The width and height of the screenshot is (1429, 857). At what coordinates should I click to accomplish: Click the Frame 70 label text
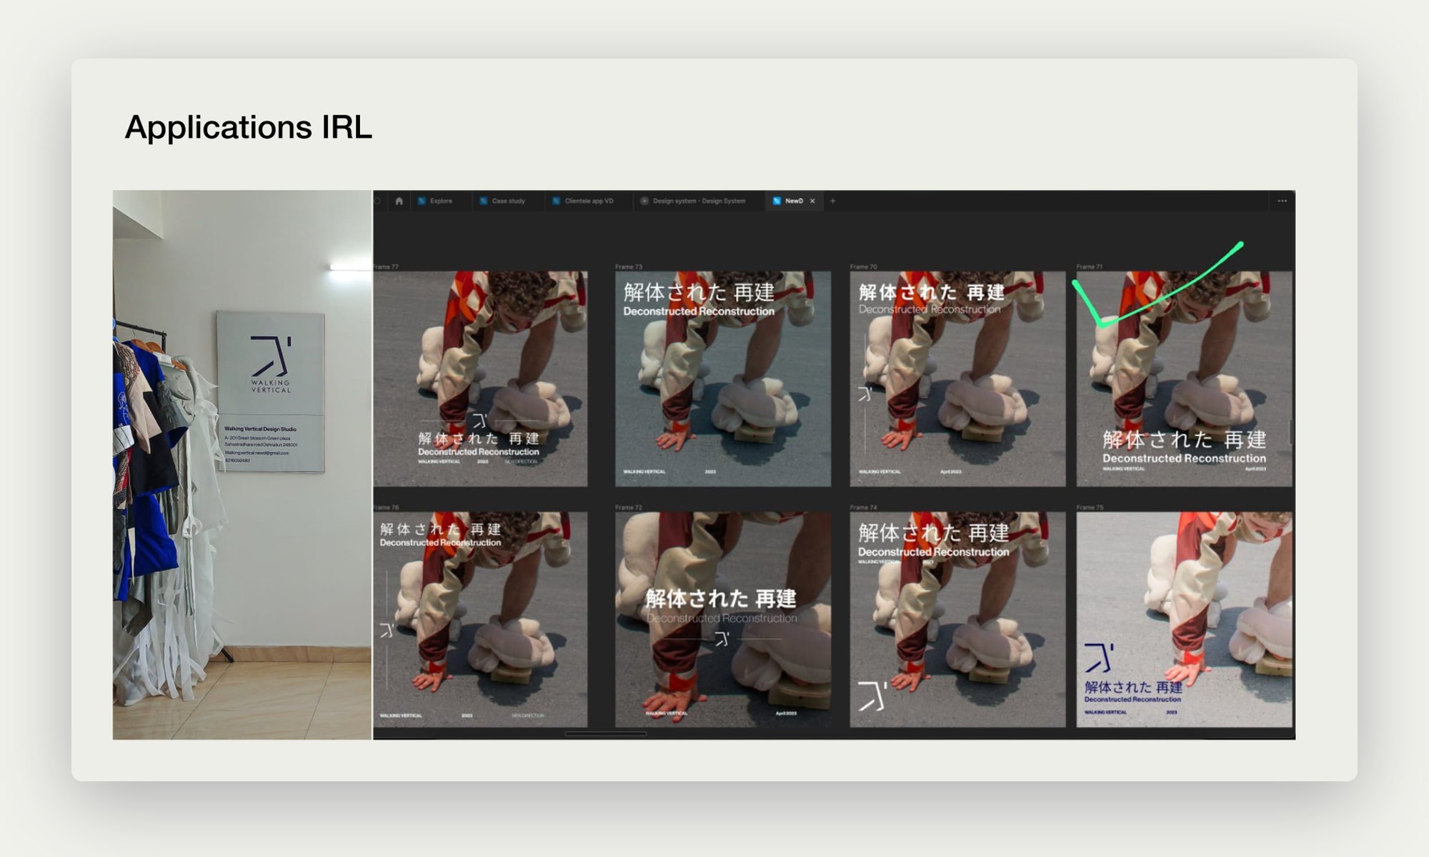[x=863, y=266]
